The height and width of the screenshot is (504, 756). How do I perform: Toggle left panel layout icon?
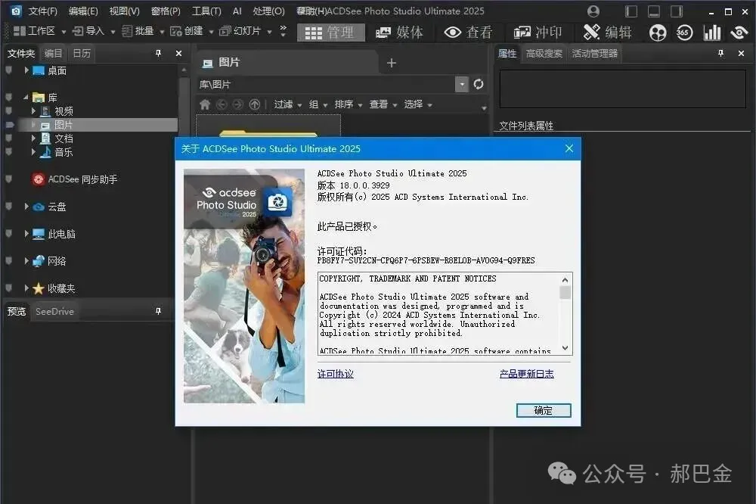pos(631,11)
